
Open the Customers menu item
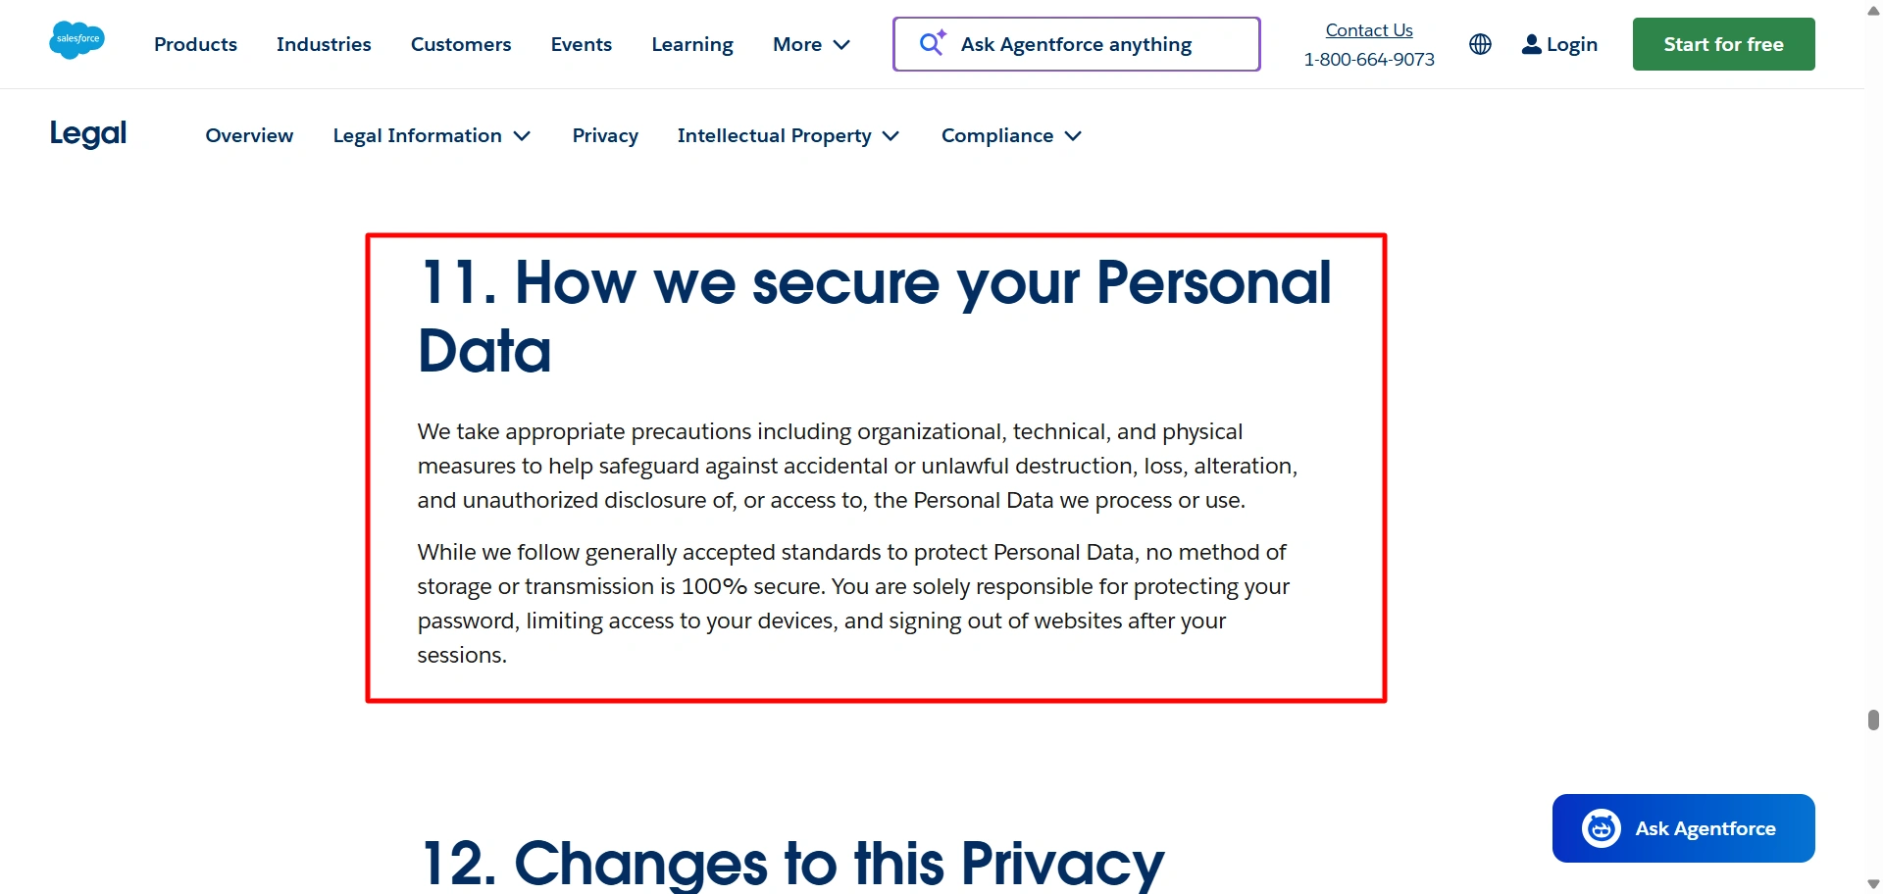click(x=461, y=44)
